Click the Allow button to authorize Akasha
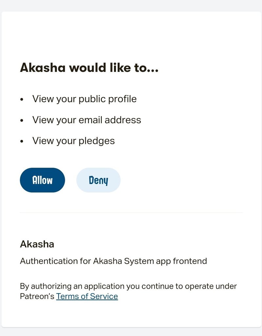This screenshot has width=262, height=336. click(42, 180)
